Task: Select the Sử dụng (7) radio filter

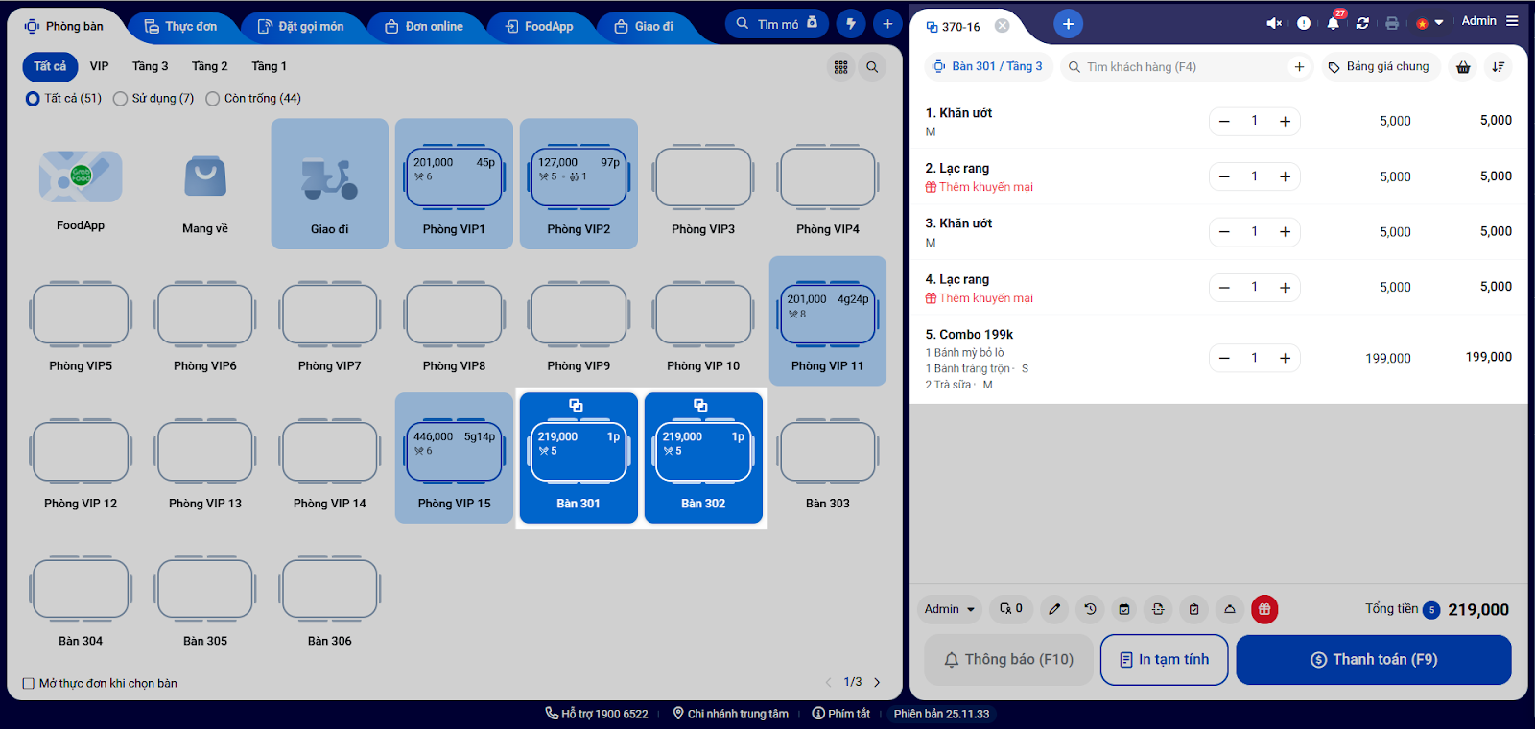Action: [120, 99]
